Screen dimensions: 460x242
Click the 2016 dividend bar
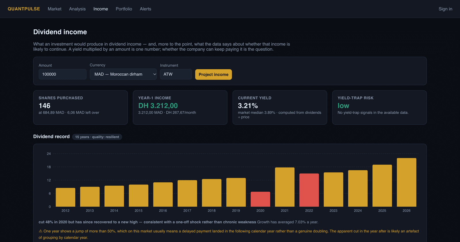pos(163,195)
